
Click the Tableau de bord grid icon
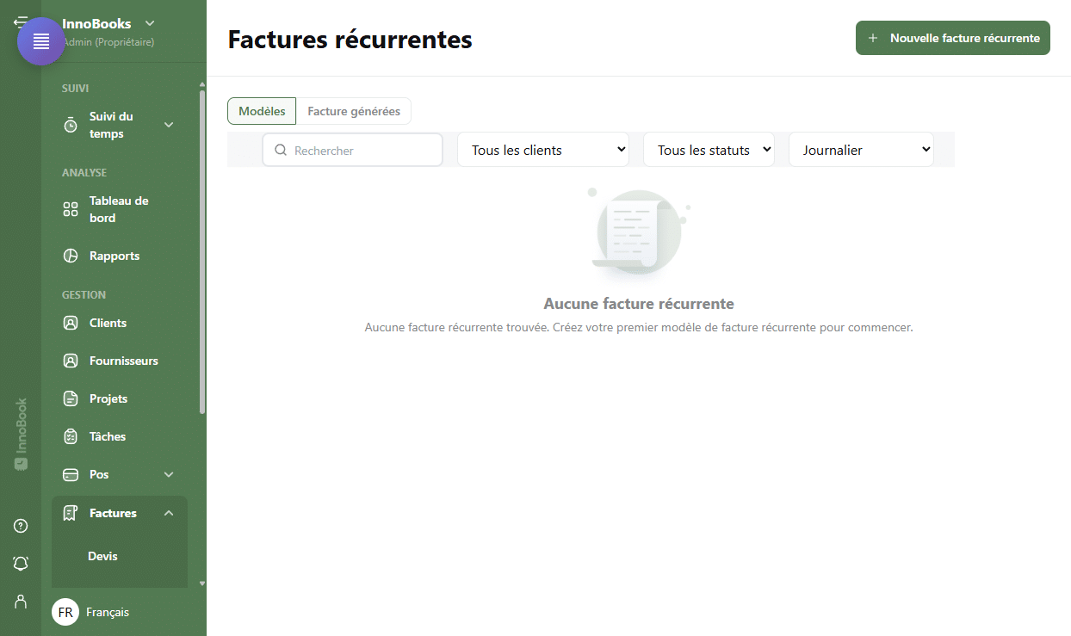71,209
